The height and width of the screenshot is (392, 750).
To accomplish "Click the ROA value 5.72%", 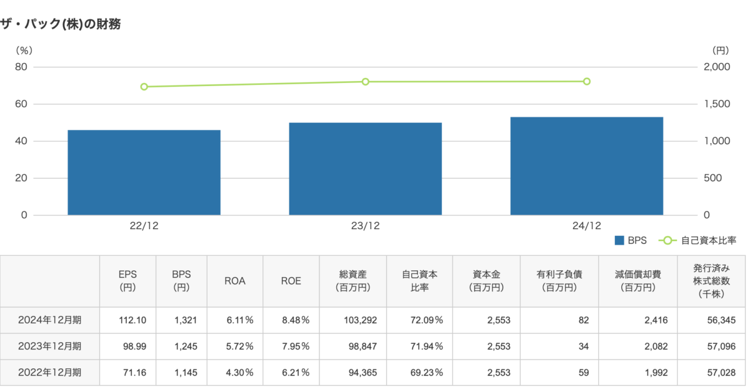I will tap(240, 346).
